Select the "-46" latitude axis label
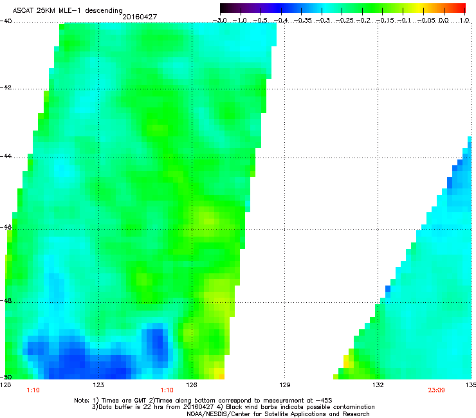Viewport: 476px width, 418px height. click(x=6, y=228)
